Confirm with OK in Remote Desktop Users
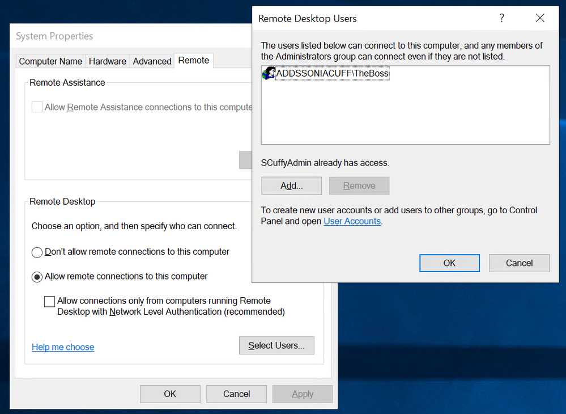 coord(449,263)
